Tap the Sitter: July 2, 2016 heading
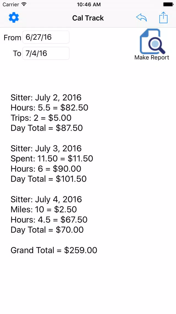Image resolution: width=176 pixels, height=314 pixels. (x=46, y=98)
